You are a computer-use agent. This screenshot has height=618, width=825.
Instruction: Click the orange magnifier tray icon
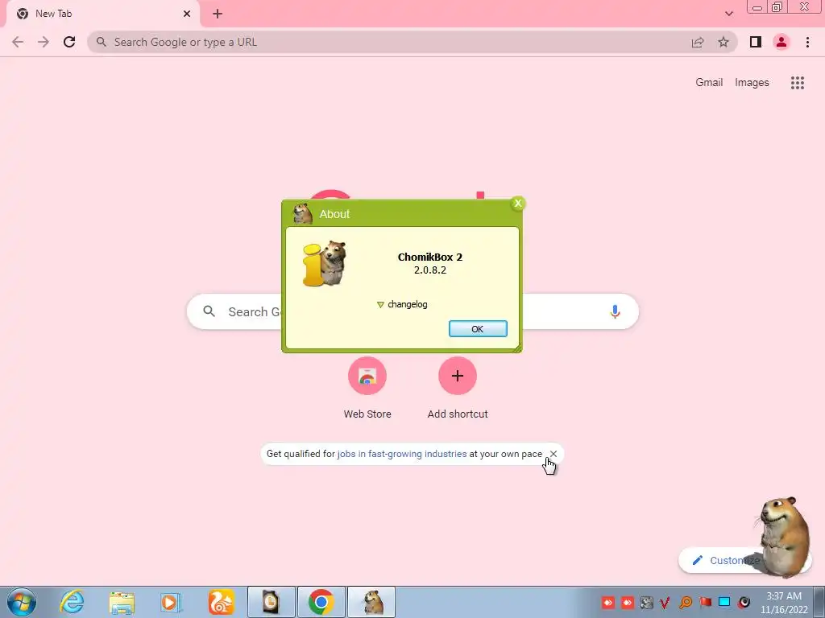tap(686, 602)
